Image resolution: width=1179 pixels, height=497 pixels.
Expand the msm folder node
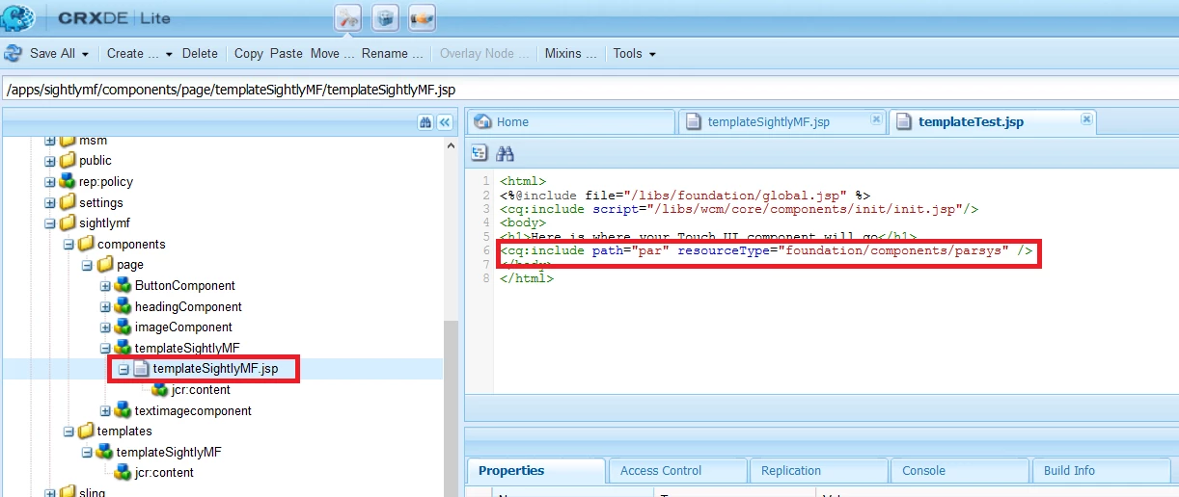pyautogui.click(x=50, y=141)
